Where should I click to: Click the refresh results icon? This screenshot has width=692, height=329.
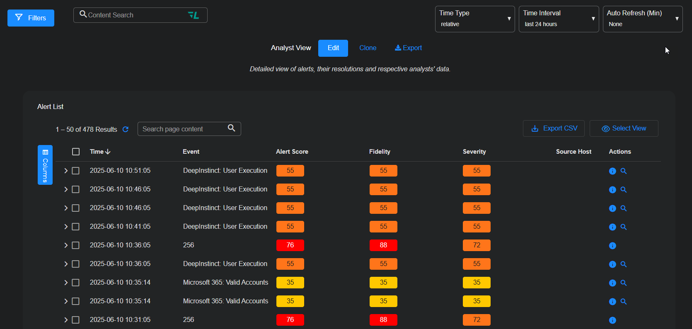click(126, 129)
